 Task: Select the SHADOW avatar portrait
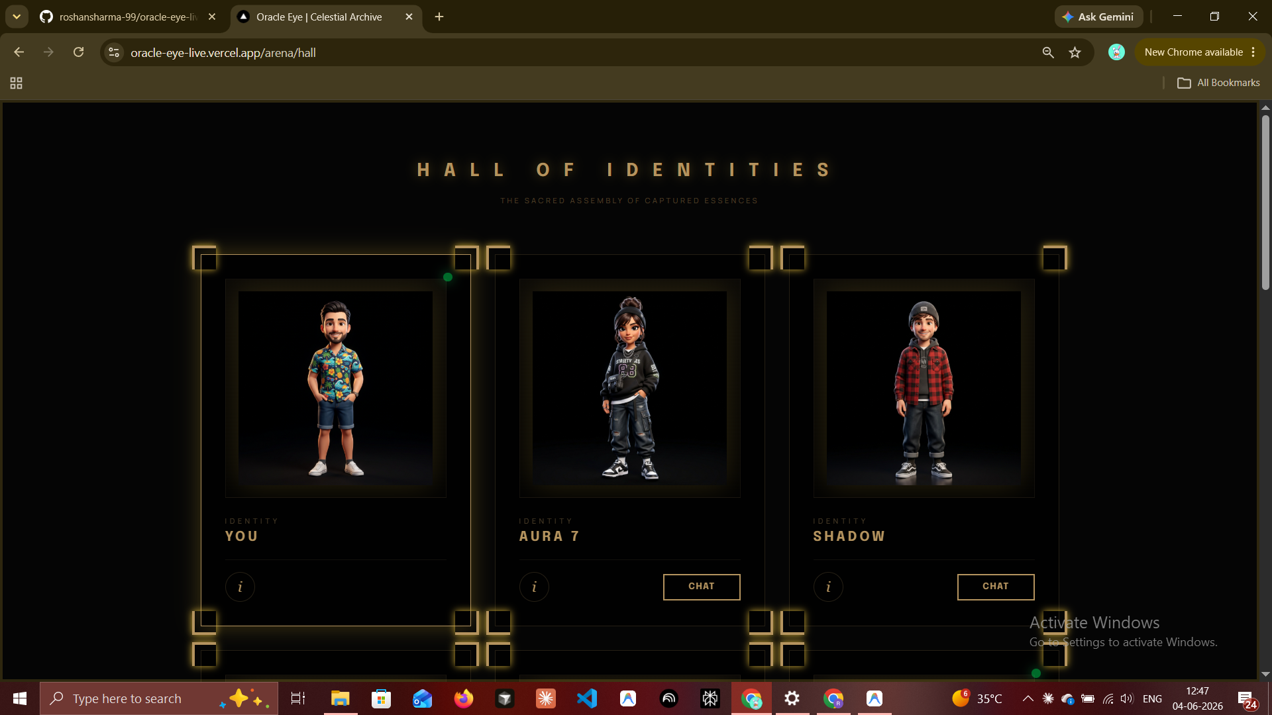coord(924,388)
